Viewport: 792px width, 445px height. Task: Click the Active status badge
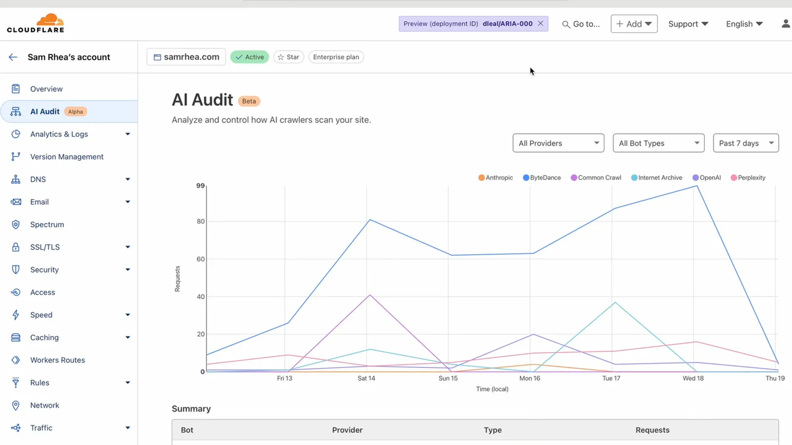[x=249, y=57]
